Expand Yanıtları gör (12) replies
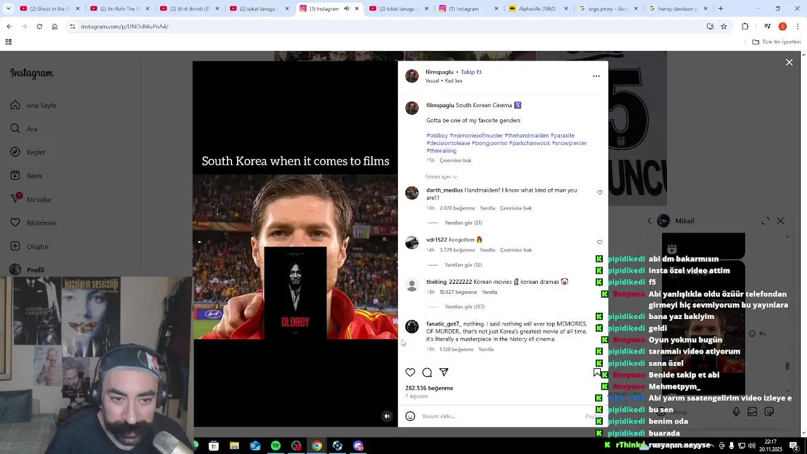Image resolution: width=807 pixels, height=454 pixels. pos(463,265)
